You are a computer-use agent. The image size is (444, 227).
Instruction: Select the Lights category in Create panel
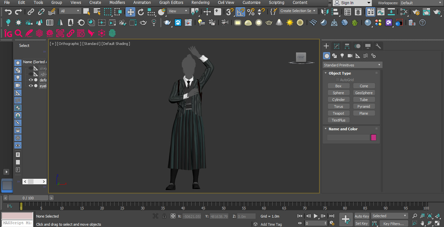[342, 56]
